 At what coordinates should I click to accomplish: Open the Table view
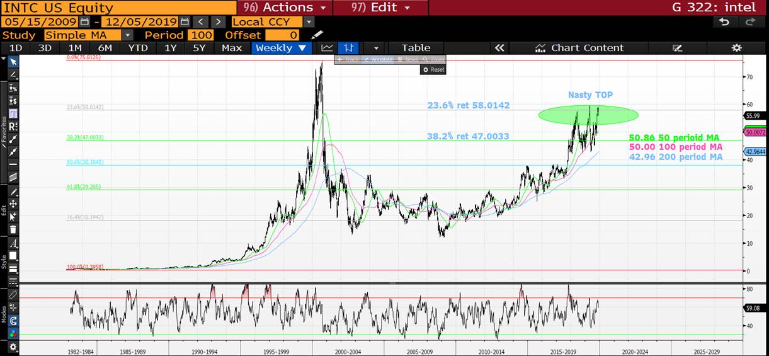coord(416,48)
